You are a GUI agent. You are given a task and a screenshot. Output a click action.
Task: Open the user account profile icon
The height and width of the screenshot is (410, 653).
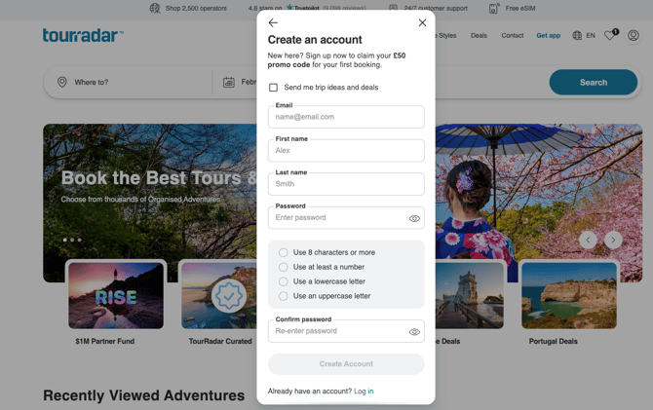pyautogui.click(x=634, y=36)
